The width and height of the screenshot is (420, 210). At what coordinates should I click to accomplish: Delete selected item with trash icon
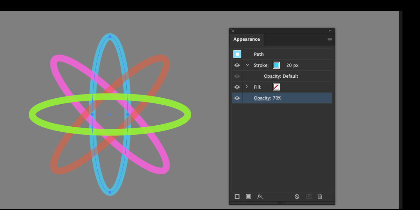pos(320,197)
